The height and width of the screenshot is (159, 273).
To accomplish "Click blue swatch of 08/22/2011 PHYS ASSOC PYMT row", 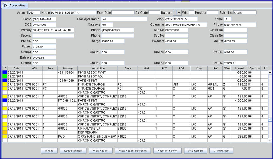I will pos(5,72).
